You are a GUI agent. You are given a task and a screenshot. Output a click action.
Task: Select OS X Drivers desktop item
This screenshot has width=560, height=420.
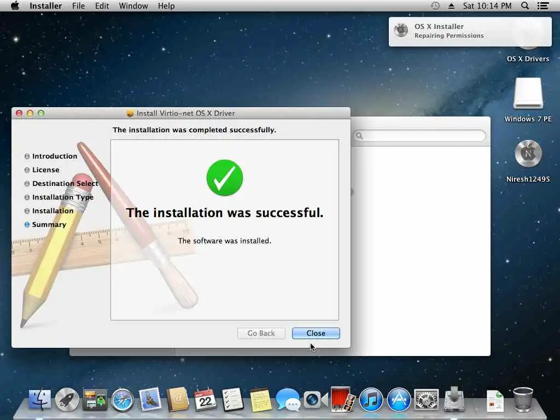tap(528, 59)
